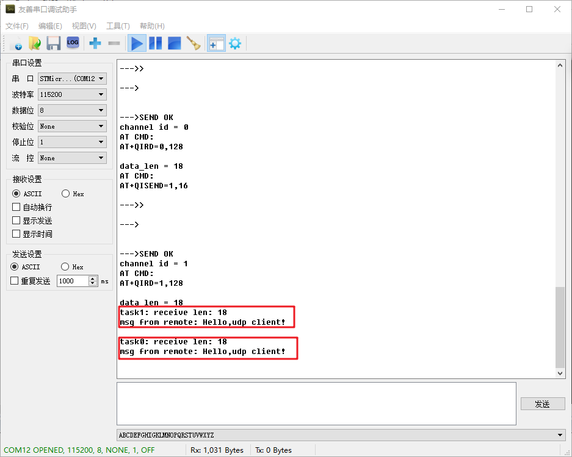Open the flow control 流控 dropdown
The height and width of the screenshot is (457, 572).
point(72,158)
